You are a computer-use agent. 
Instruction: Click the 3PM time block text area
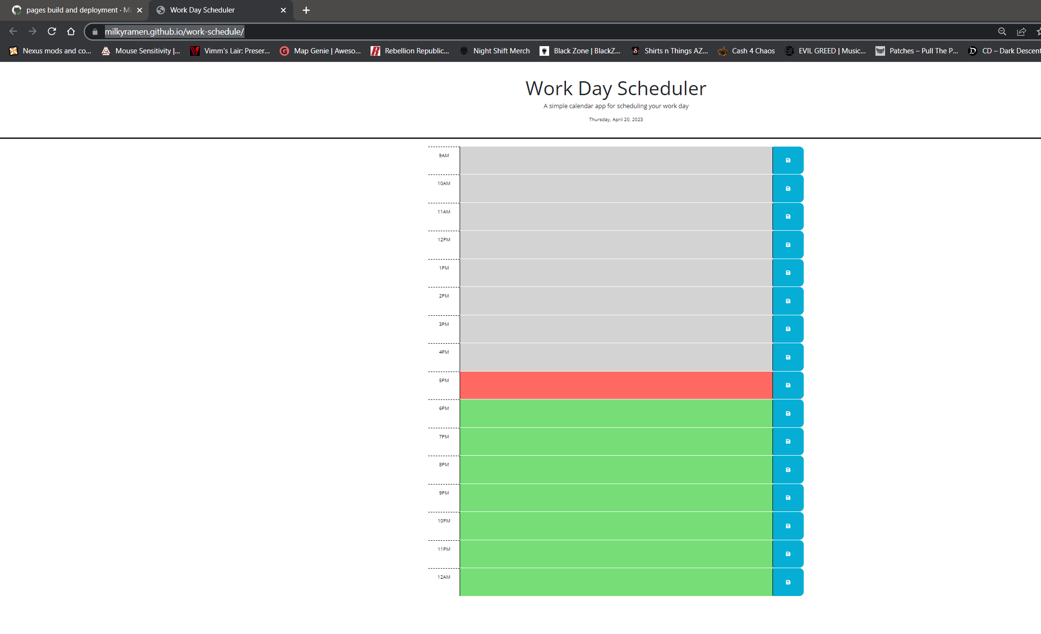616,329
